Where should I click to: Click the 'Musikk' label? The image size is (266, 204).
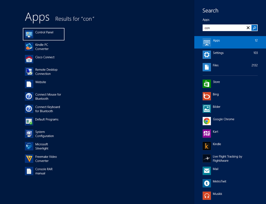(x=218, y=194)
